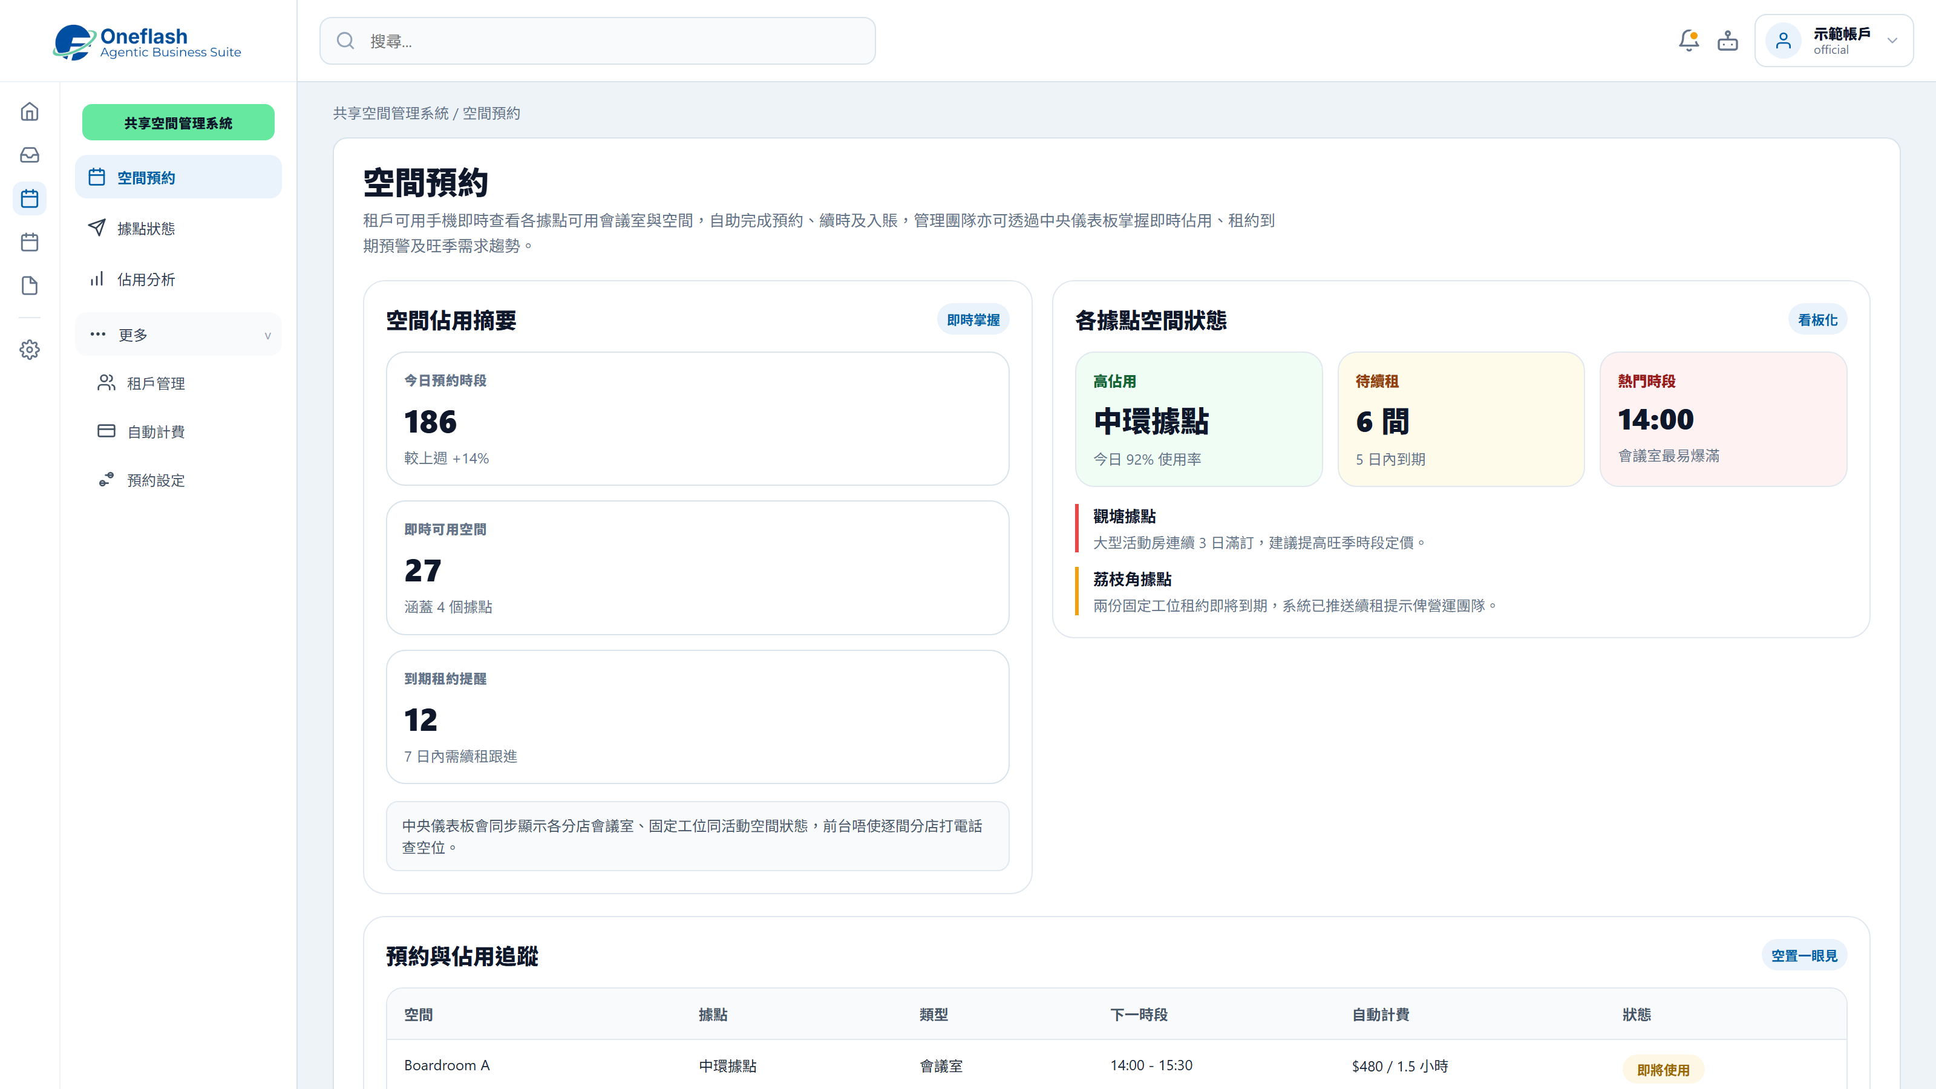Click the 佔用分析 bar chart icon
Screen dimensions: 1936x1089
coord(97,279)
